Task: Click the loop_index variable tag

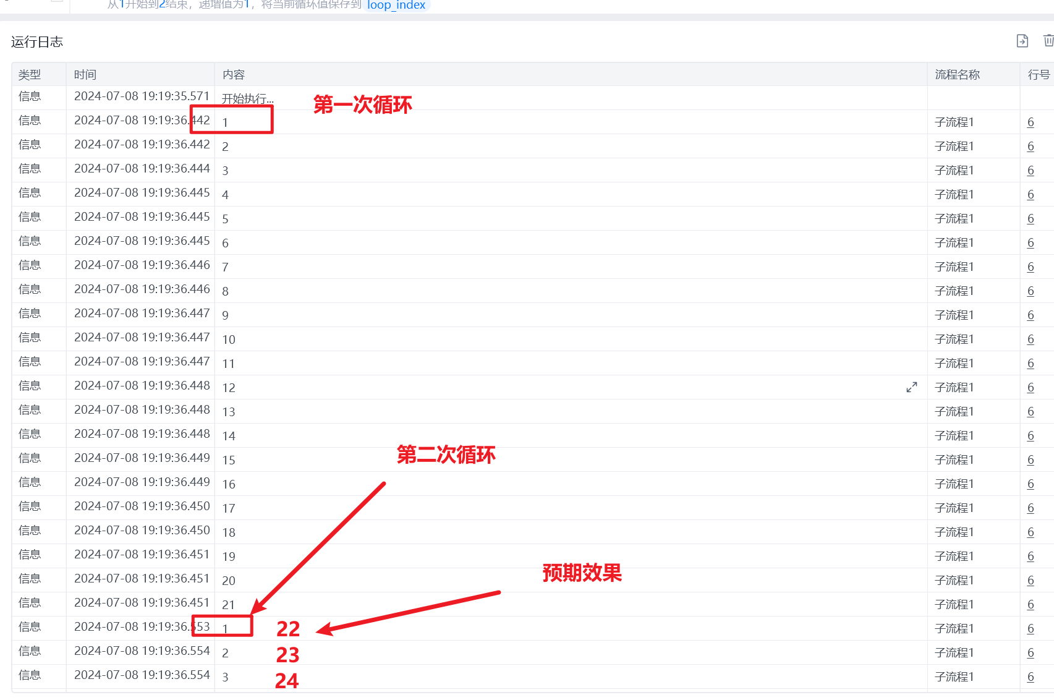Action: coord(396,5)
